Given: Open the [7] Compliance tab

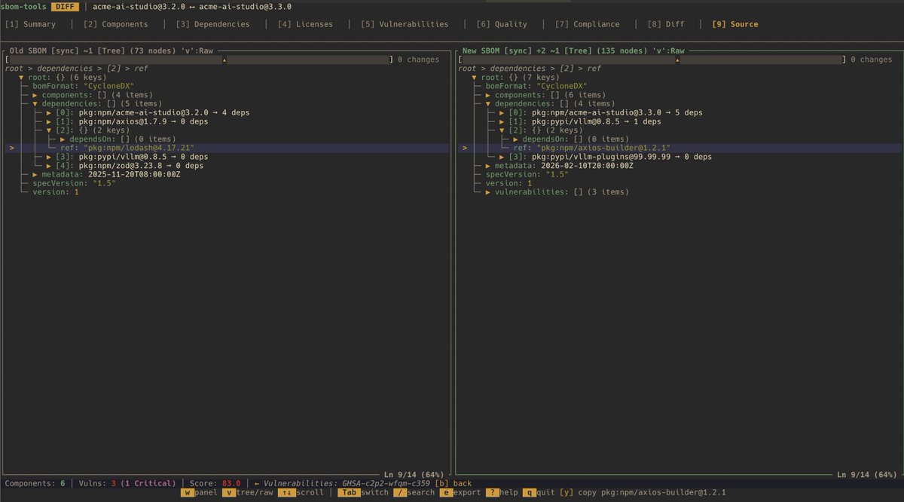Looking at the screenshot, I should coord(587,24).
